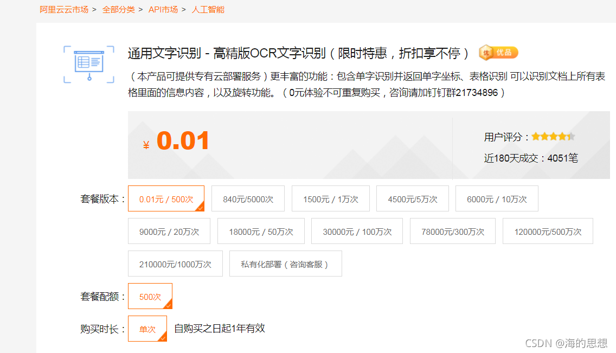Select the 18000元 / 50万次 package

[x=261, y=232]
